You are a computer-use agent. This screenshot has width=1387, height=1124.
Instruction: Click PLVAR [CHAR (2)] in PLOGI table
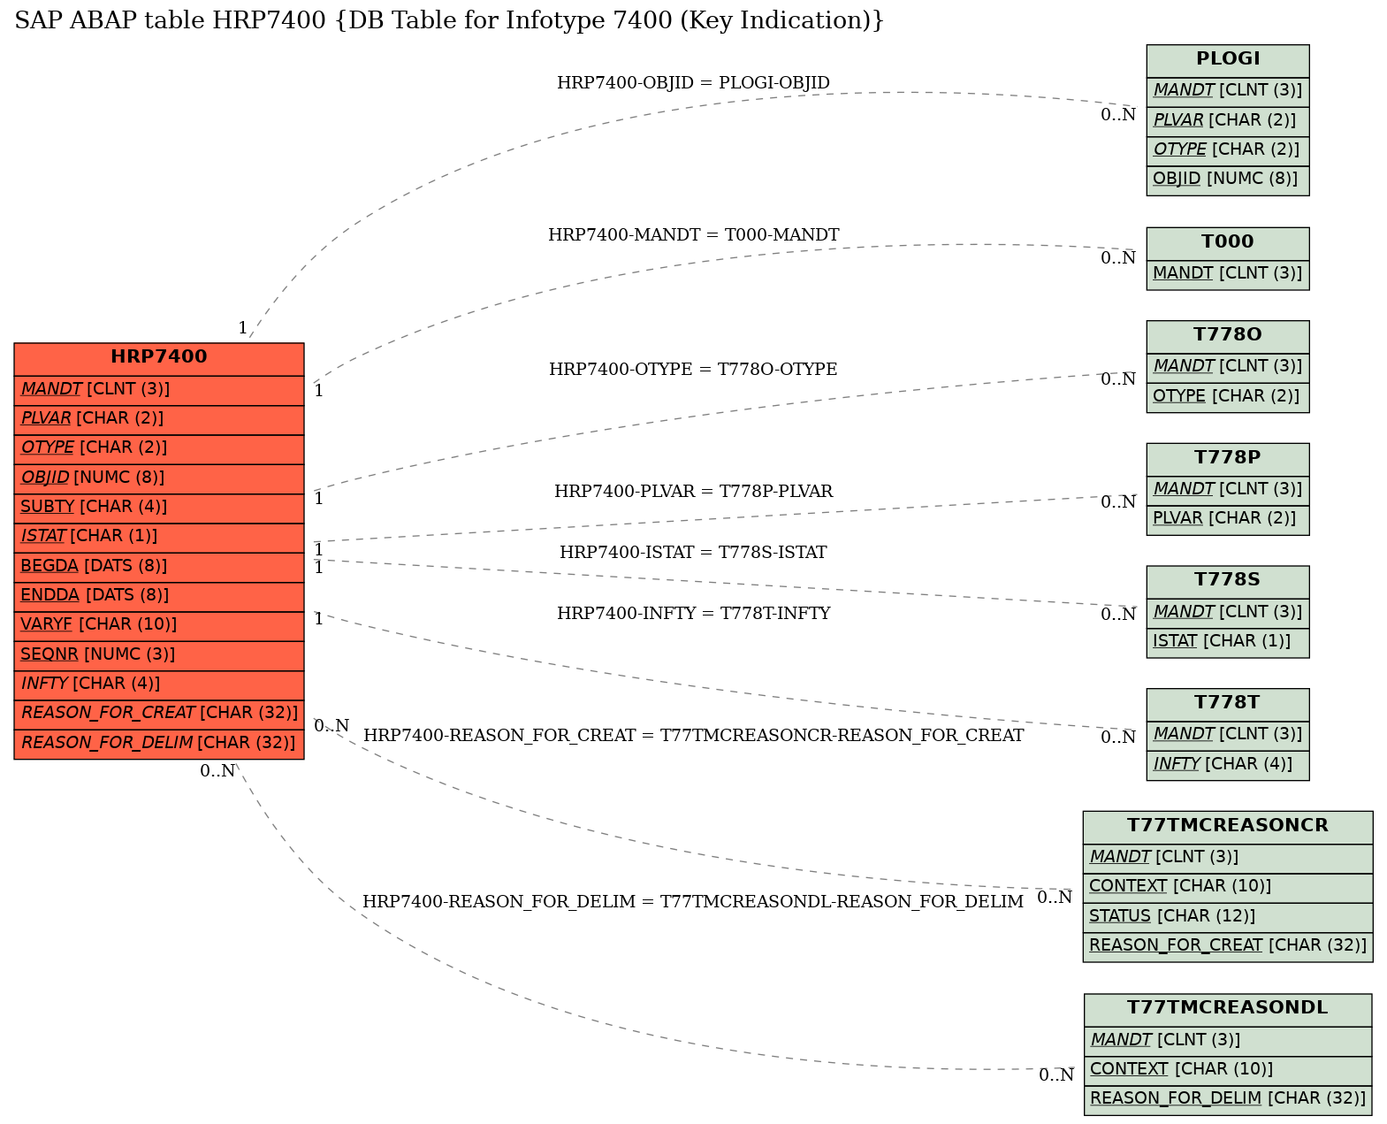click(x=1228, y=121)
